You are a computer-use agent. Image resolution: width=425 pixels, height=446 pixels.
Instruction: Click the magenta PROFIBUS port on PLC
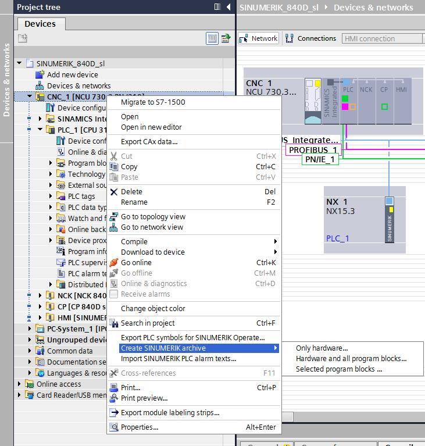345,106
